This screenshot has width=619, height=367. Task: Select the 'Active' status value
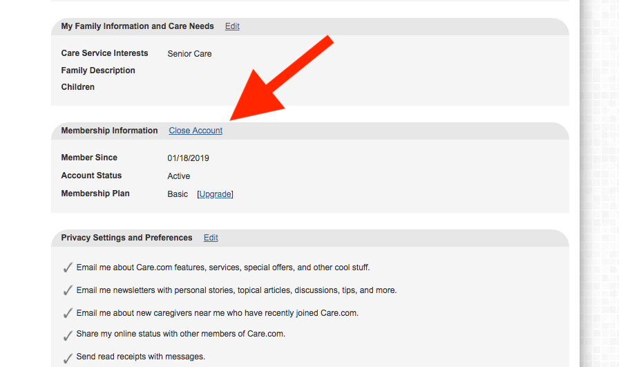pyautogui.click(x=178, y=176)
